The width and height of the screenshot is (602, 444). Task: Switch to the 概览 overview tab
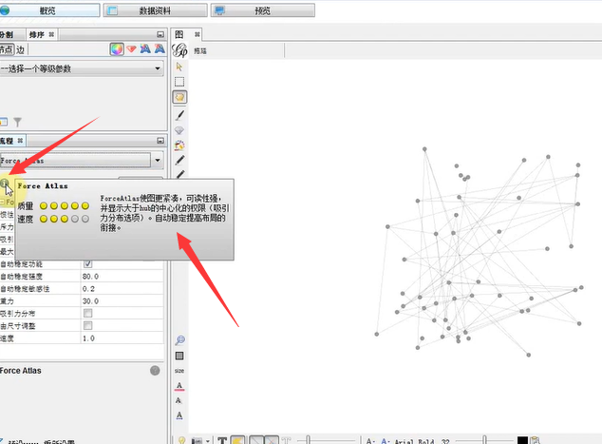(50, 10)
